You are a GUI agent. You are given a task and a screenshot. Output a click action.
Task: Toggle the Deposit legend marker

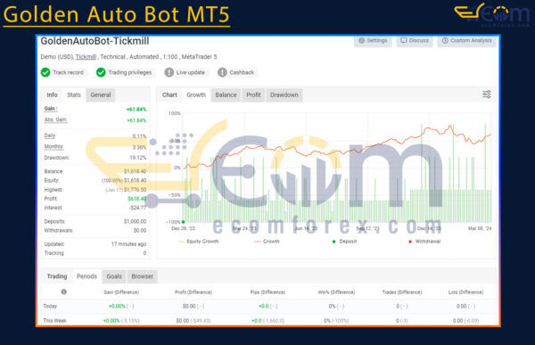coord(344,242)
